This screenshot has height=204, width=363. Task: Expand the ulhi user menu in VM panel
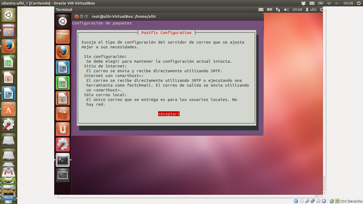coord(311,10)
